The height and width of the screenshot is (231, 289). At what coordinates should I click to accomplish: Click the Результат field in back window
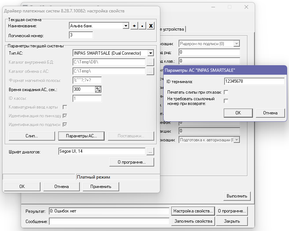click(109, 211)
